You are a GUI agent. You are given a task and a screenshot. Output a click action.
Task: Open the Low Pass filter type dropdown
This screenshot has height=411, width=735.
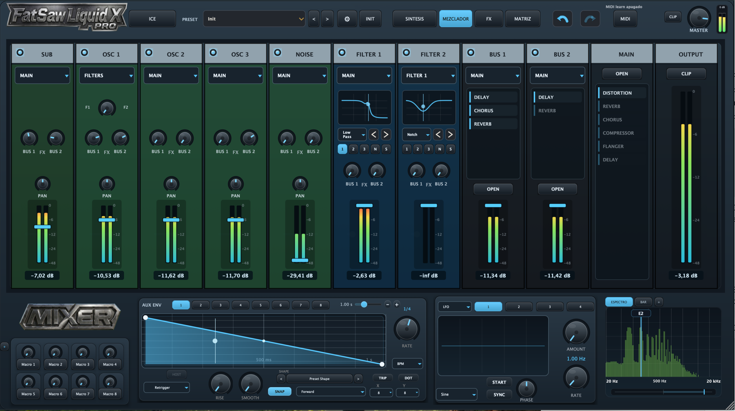coord(352,134)
